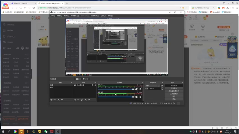Pop out the scene transitions dock panel
Screen dimensions: 239x134
pyautogui.click(x=162, y=82)
